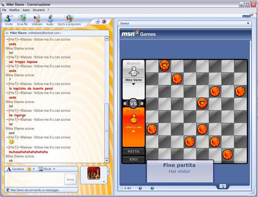Click the MSN butterfly logo in the toolbar
The height and width of the screenshot is (197, 258).
click(248, 16)
